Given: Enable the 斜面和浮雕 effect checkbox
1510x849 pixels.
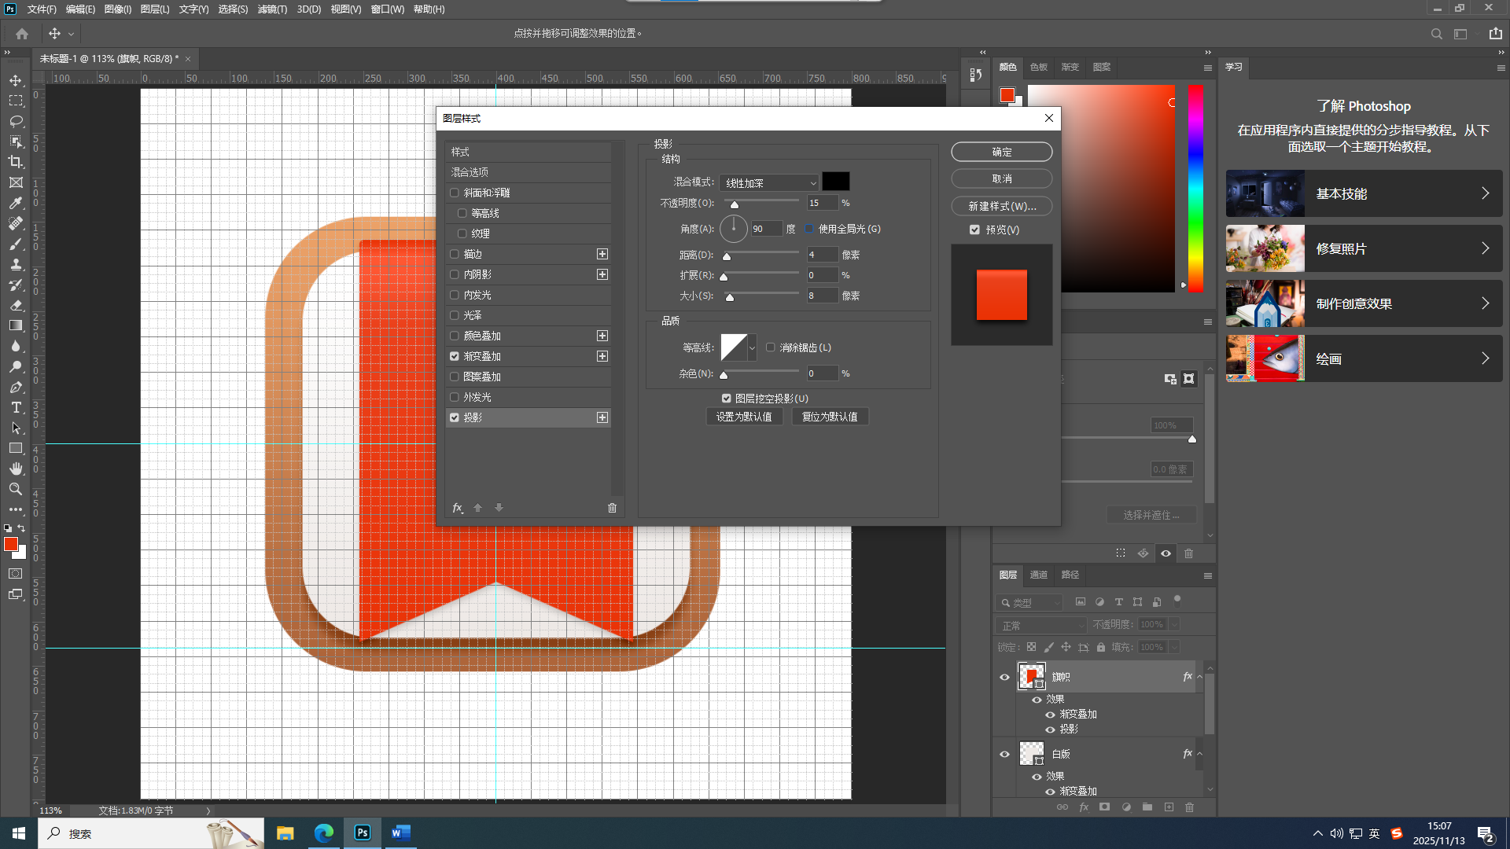Looking at the screenshot, I should (x=455, y=193).
